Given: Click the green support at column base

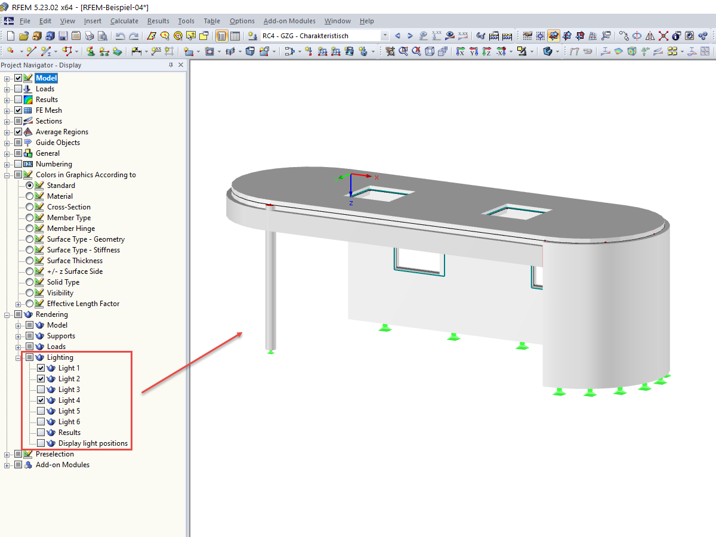Looking at the screenshot, I should pos(271,352).
